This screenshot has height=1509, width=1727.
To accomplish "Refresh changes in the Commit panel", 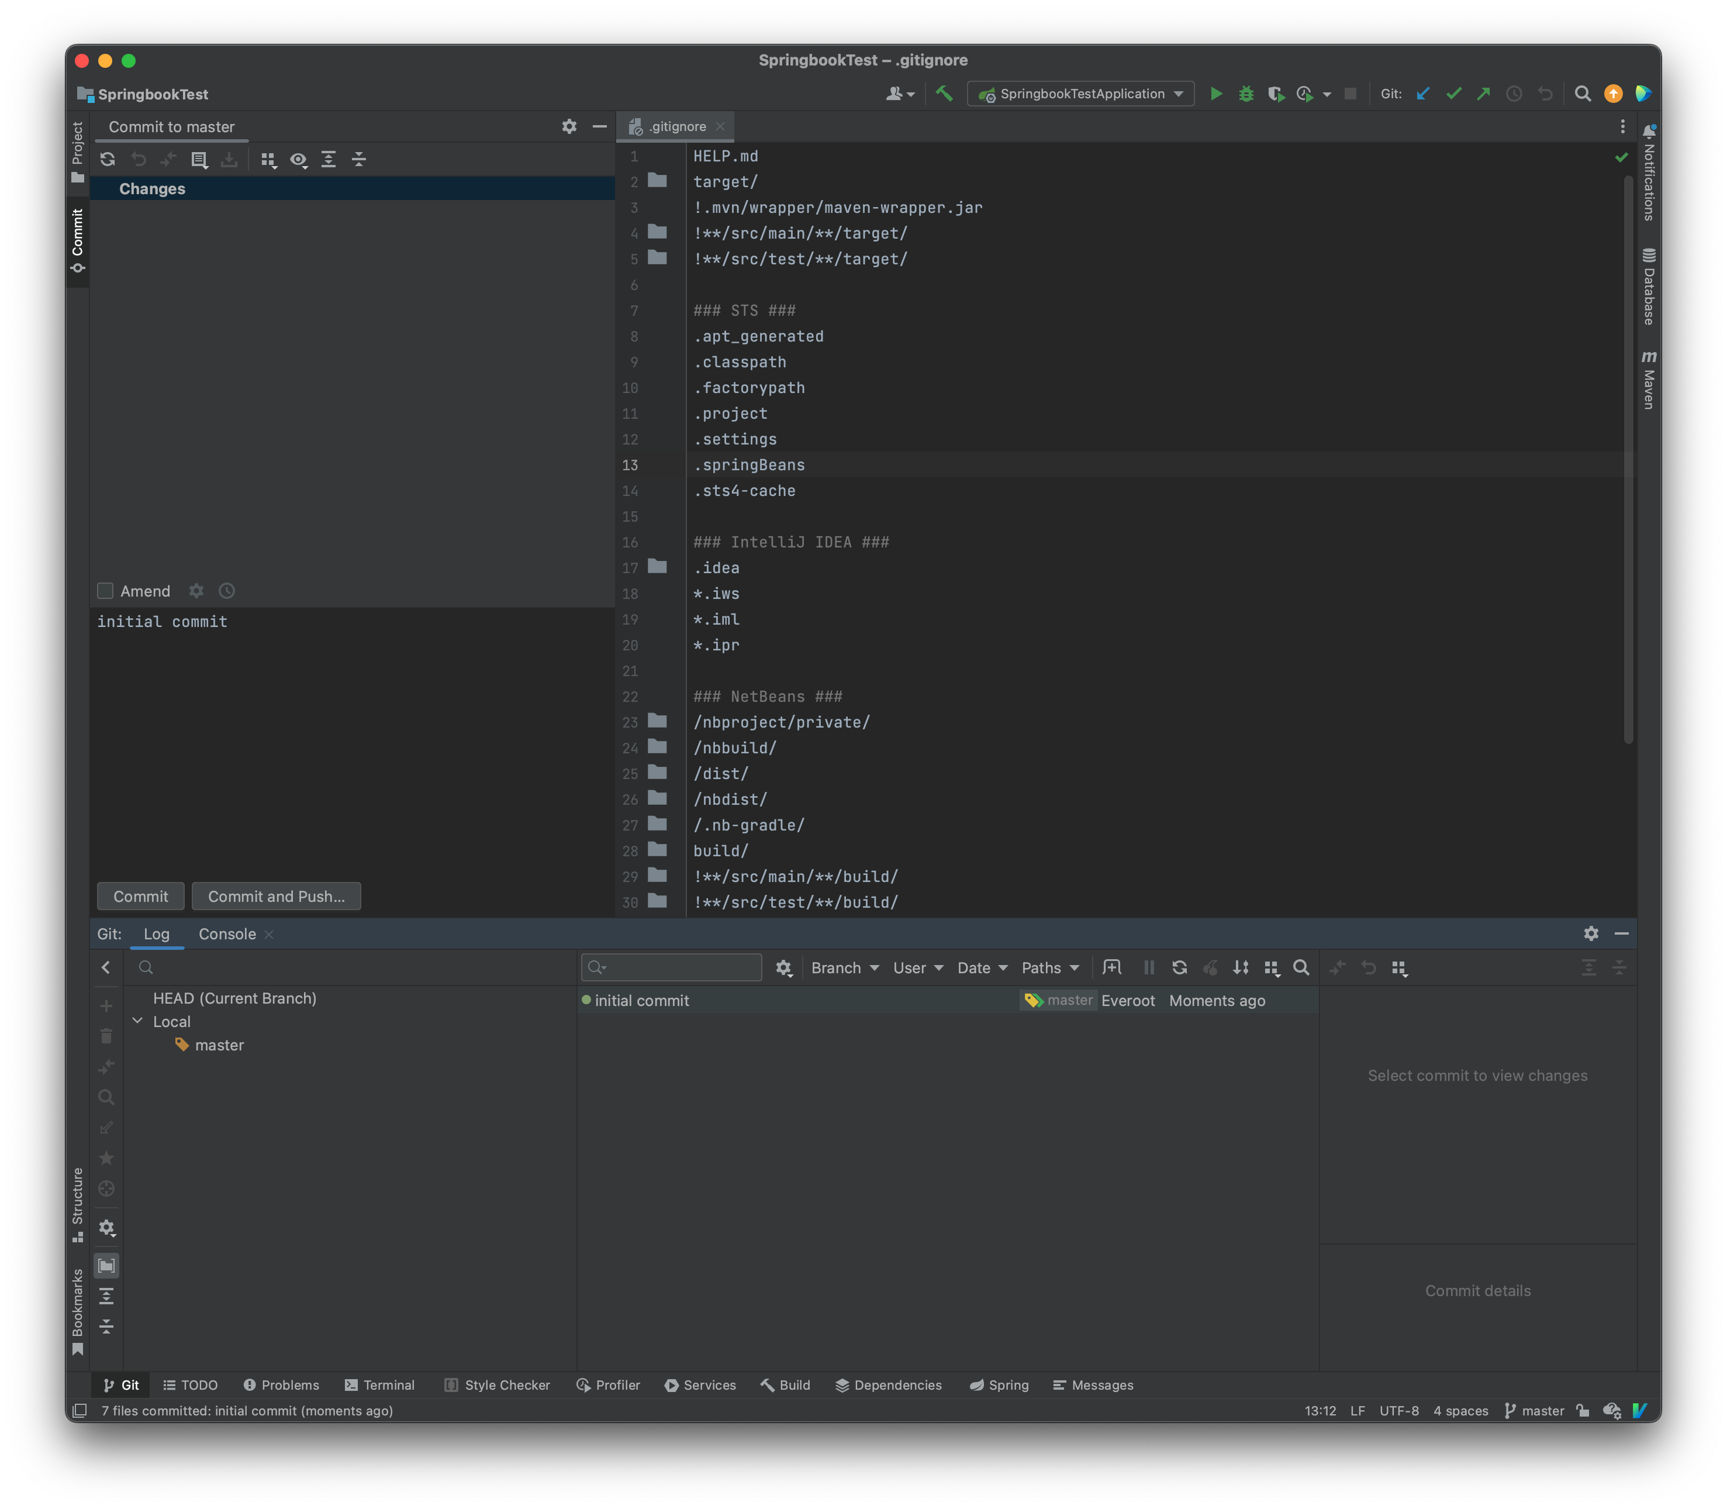I will (x=108, y=159).
